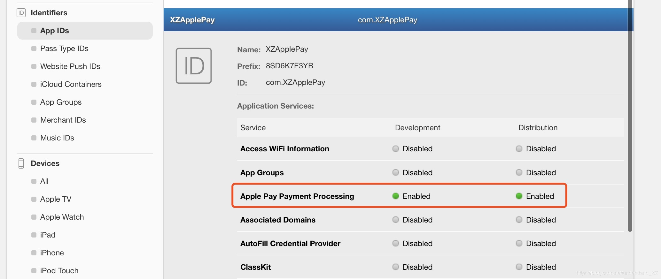Click App Groups service name in table
Viewport: 661px width, 279px height.
point(262,173)
